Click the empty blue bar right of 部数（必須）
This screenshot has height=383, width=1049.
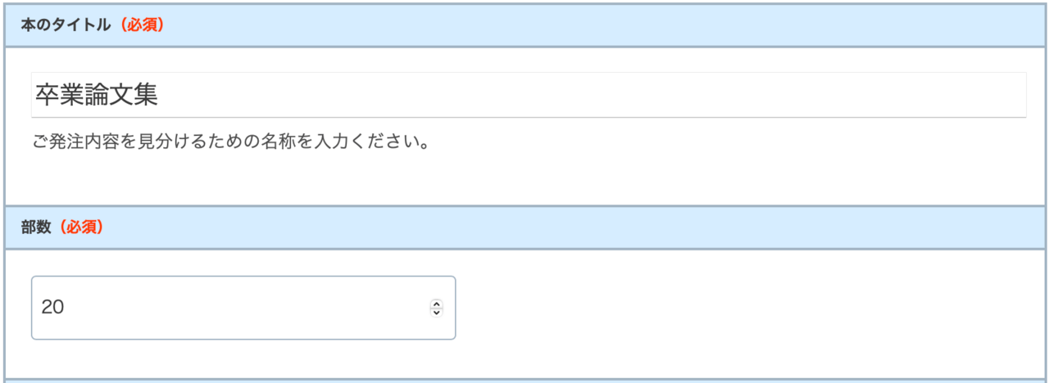pyautogui.click(x=574, y=228)
